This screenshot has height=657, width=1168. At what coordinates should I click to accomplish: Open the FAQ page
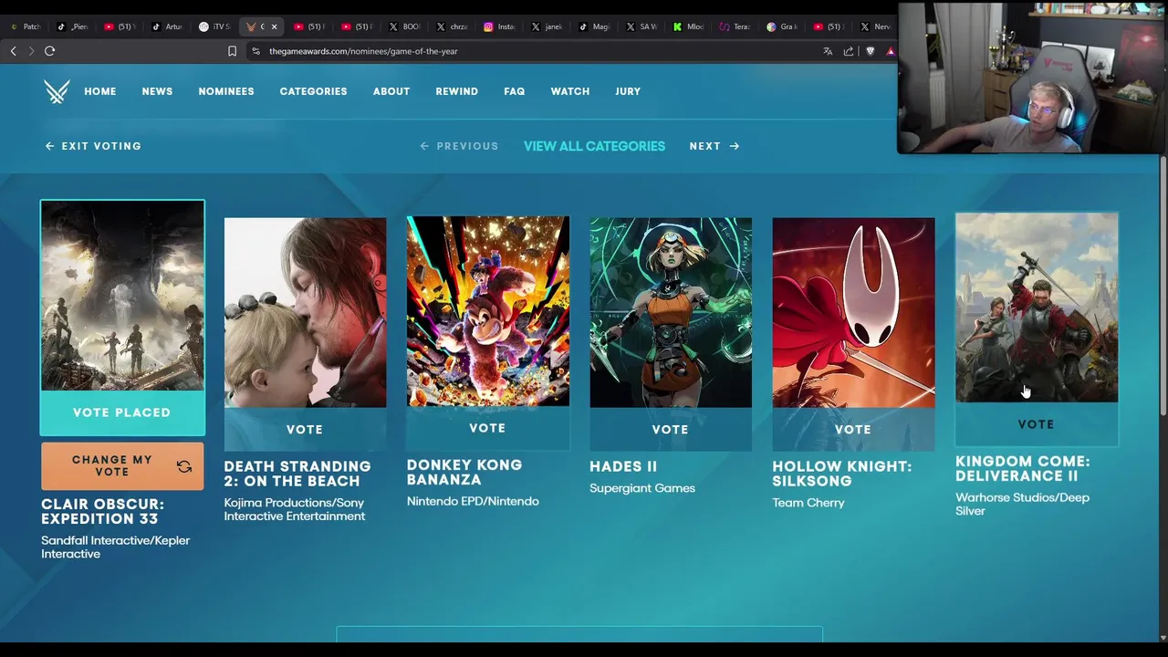pos(515,91)
